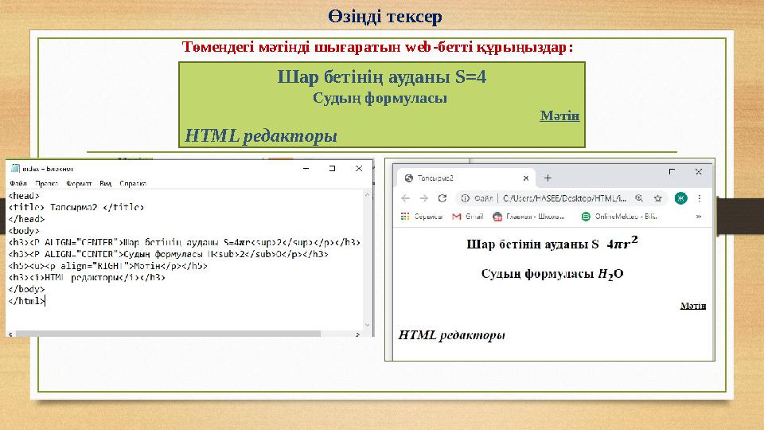Close the browser window
This screenshot has width=764, height=430.
coord(699,172)
